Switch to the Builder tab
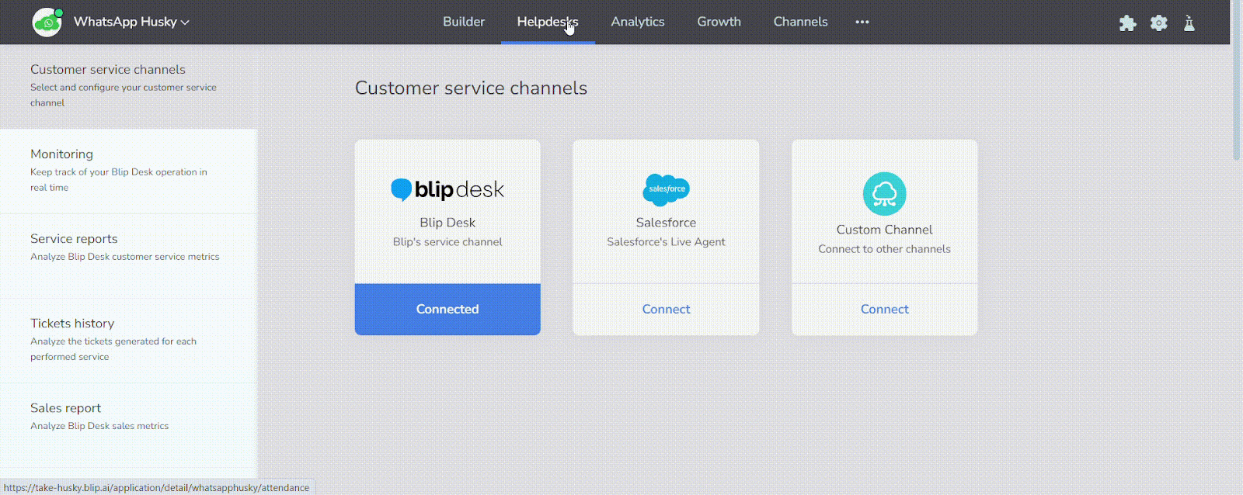 tap(464, 22)
